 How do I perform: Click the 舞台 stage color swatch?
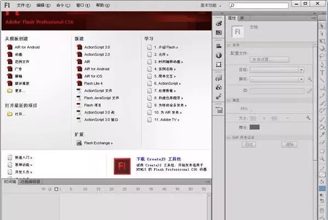(x=255, y=127)
